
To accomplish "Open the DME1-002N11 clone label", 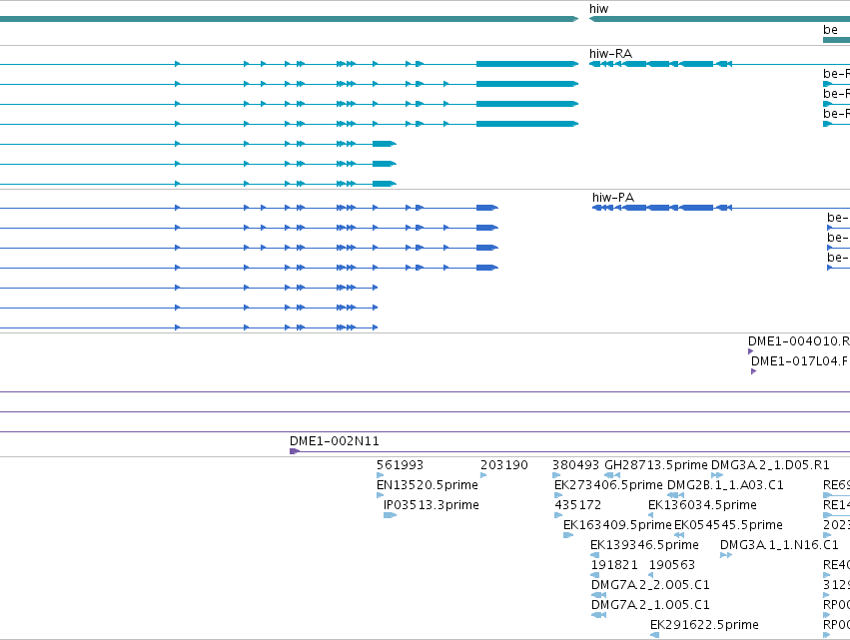I will pos(335,441).
